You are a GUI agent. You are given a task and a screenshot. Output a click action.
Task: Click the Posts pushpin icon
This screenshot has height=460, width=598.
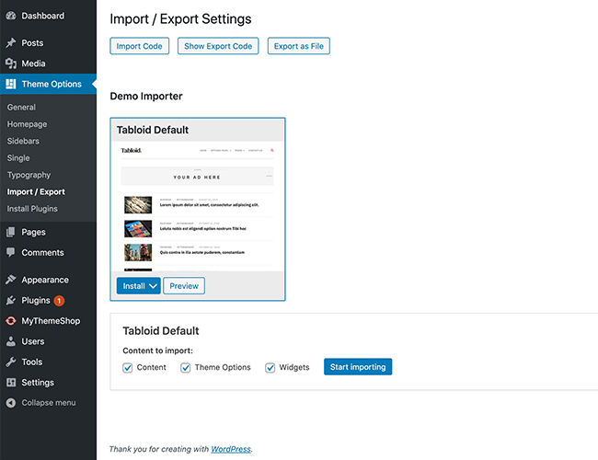(x=11, y=42)
